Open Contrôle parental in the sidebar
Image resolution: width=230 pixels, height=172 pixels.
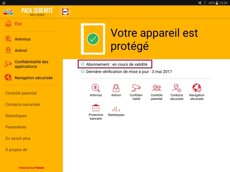[x=21, y=93]
